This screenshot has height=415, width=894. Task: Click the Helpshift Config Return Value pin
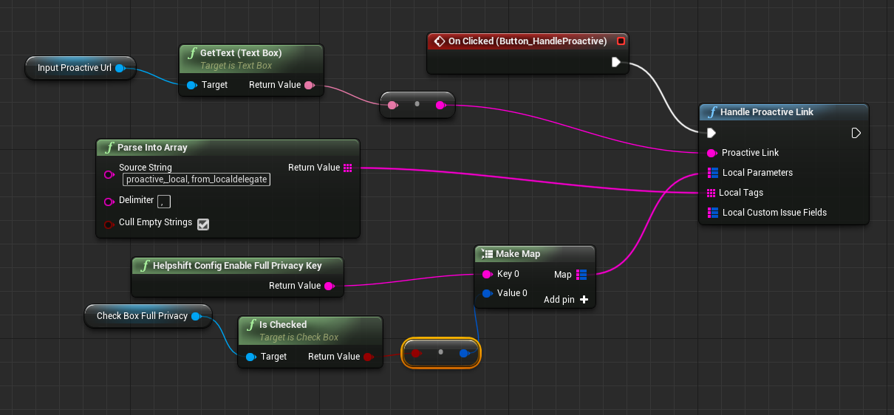click(329, 286)
